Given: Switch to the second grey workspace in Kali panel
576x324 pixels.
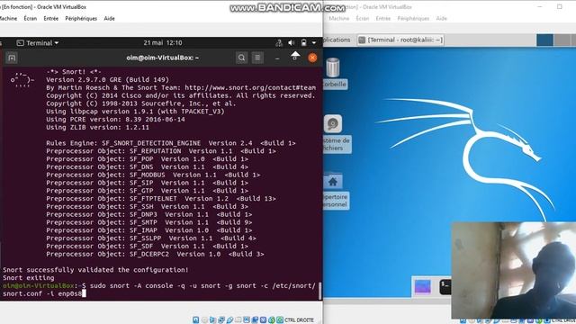Looking at the screenshot, I should point(562,40).
